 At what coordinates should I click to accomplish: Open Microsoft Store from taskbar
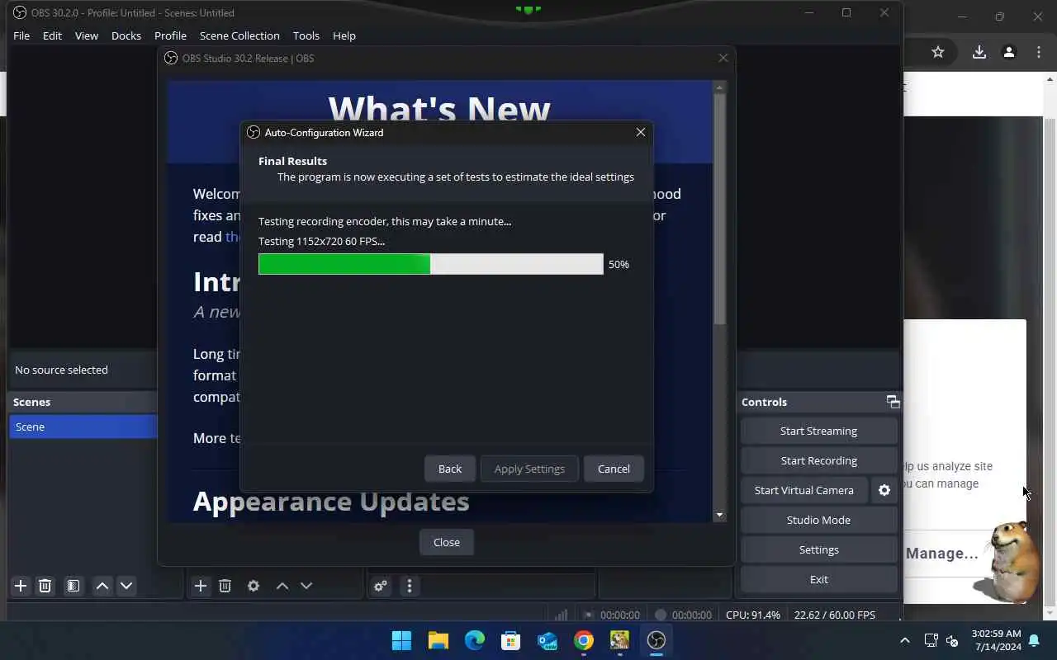click(511, 640)
